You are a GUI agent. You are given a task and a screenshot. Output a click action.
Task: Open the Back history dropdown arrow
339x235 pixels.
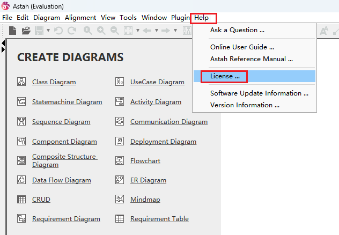coord(157,31)
